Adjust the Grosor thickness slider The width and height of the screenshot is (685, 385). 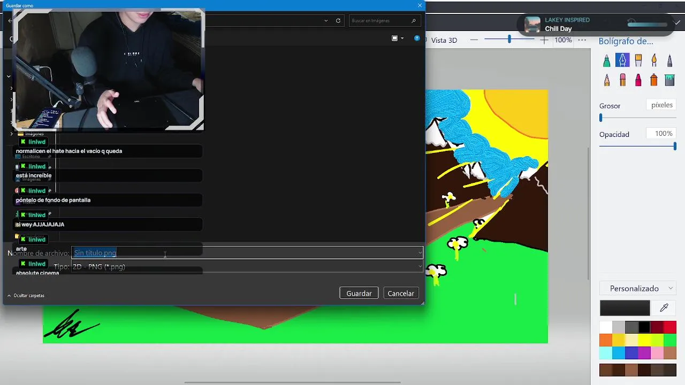point(601,118)
